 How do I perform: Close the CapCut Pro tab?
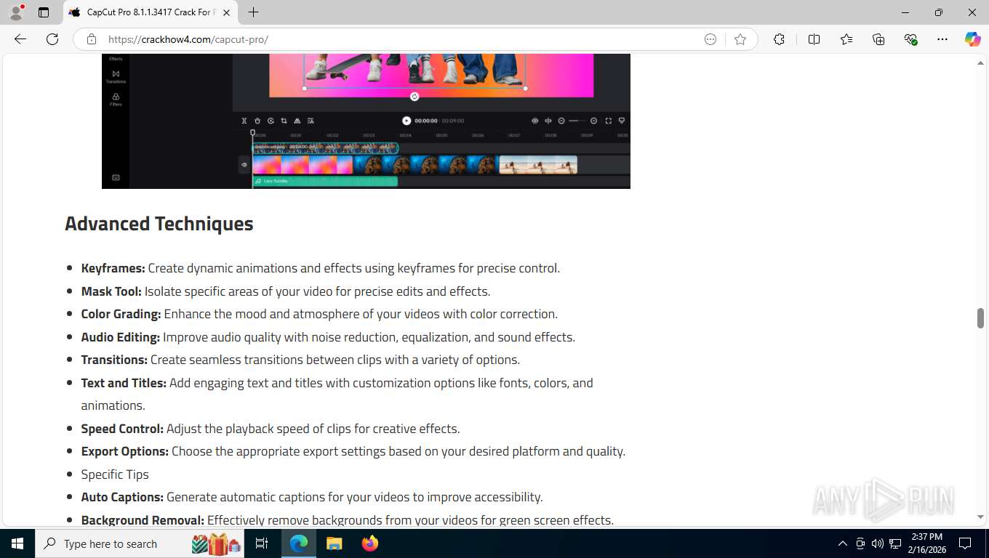pos(226,12)
